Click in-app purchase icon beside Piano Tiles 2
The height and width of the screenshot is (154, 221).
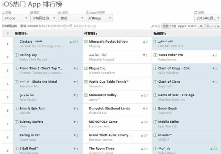click(x=17, y=68)
